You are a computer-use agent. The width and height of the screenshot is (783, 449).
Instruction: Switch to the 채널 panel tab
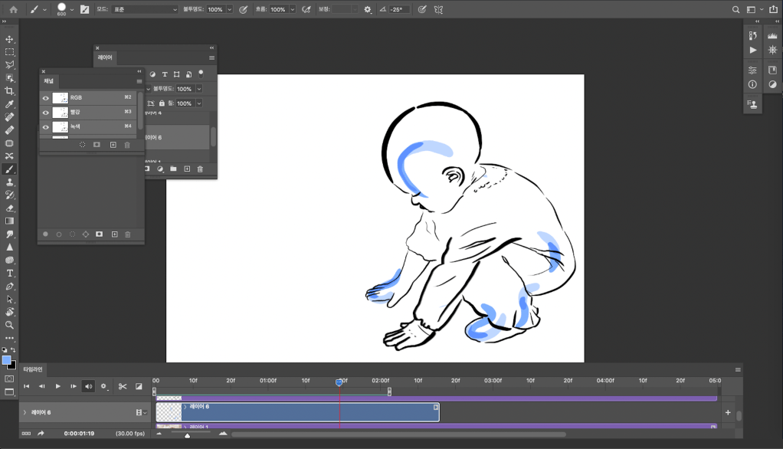pos(49,81)
